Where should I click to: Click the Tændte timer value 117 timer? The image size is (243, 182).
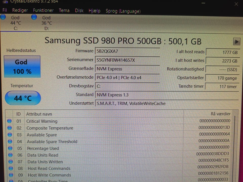tap(222, 86)
